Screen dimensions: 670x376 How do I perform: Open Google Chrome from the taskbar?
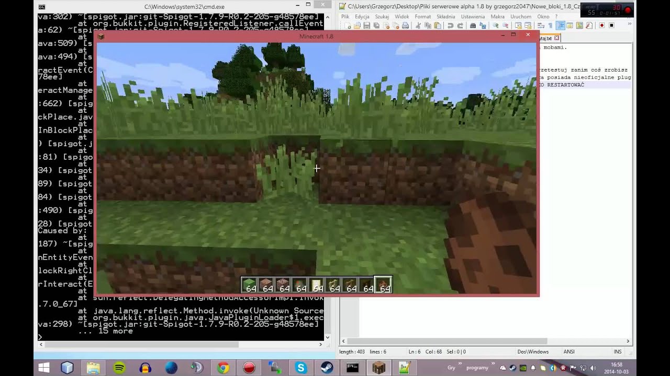(x=223, y=368)
